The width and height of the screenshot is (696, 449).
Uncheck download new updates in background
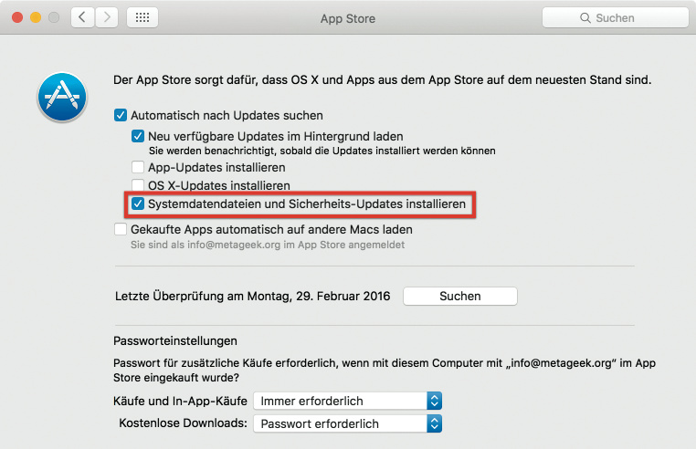click(x=138, y=136)
